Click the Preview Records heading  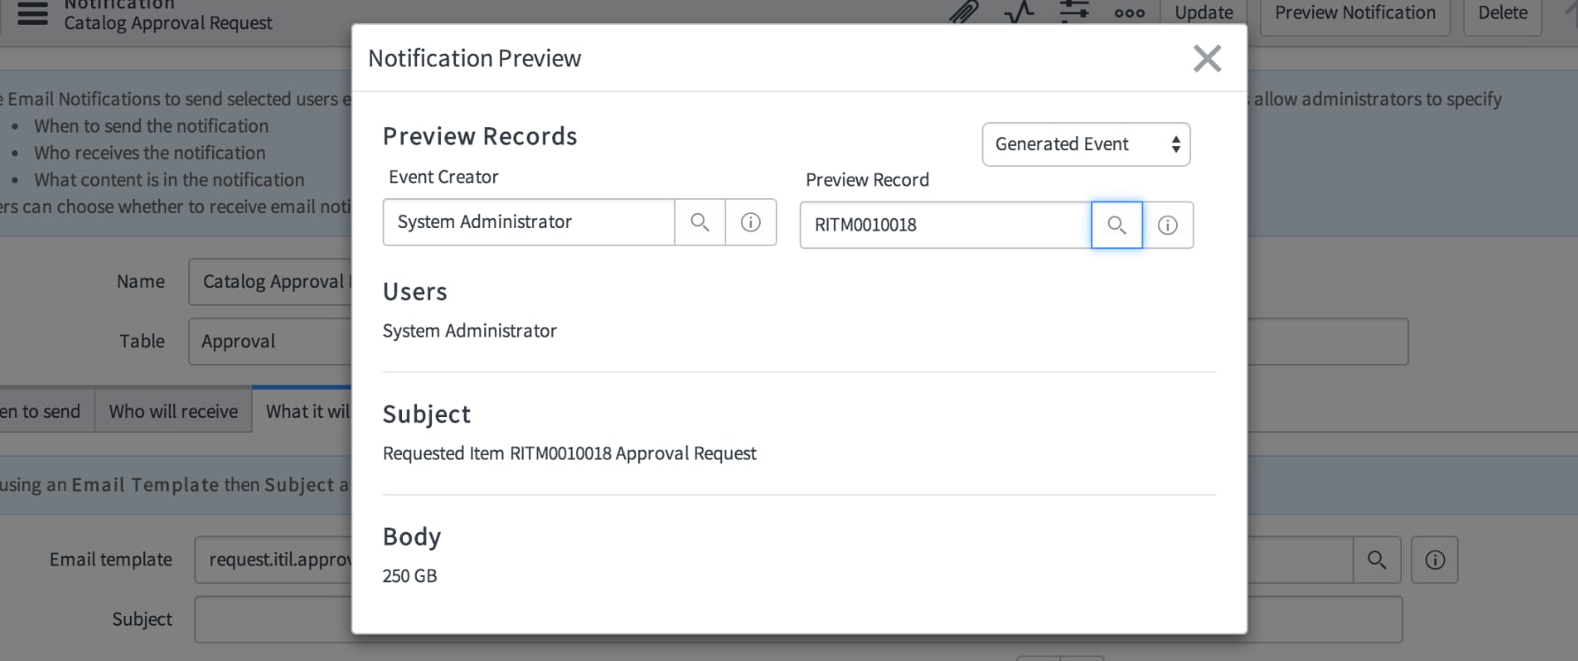[x=480, y=136]
